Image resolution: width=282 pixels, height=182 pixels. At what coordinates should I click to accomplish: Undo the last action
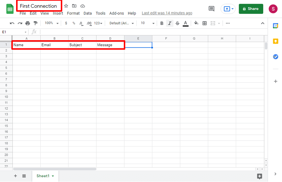pos(12,23)
